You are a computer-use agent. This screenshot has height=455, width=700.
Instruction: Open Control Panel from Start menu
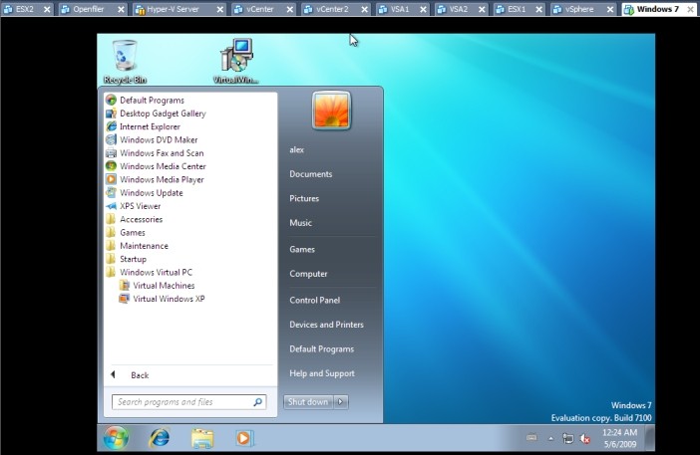click(x=314, y=300)
